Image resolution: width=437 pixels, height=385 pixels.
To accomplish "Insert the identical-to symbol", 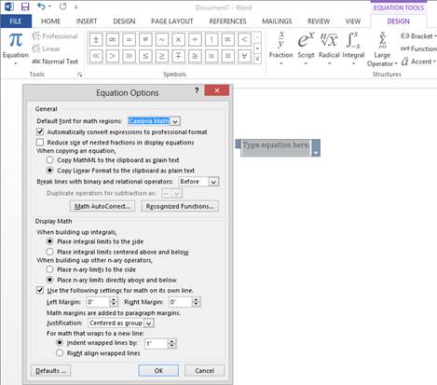I will point(227,56).
